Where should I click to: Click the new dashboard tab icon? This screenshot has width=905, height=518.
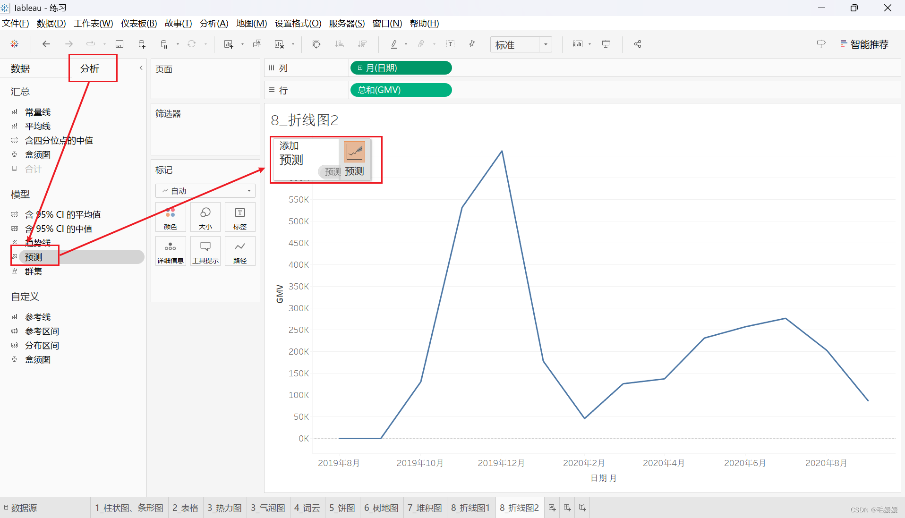pyautogui.click(x=567, y=508)
